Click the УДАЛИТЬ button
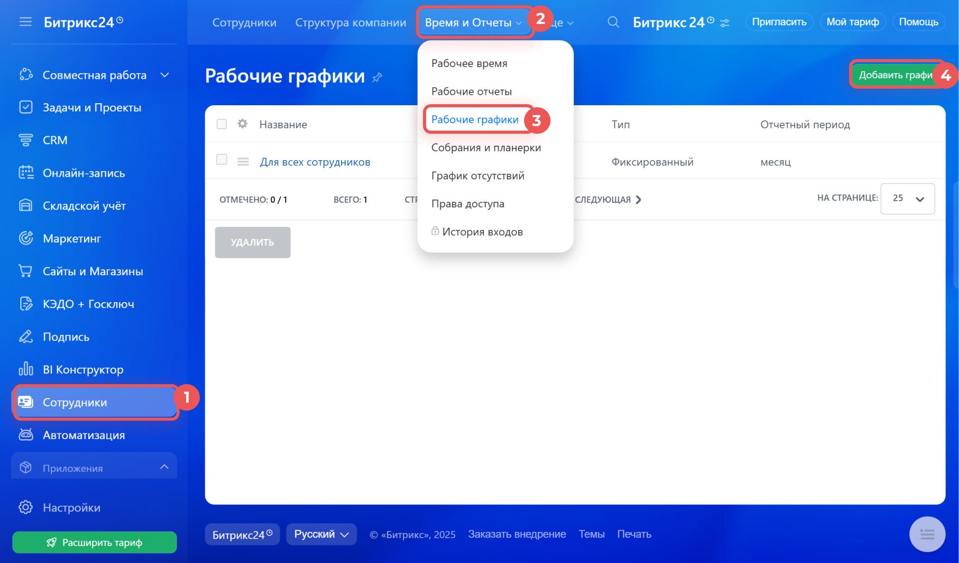The width and height of the screenshot is (959, 563). pyautogui.click(x=252, y=242)
